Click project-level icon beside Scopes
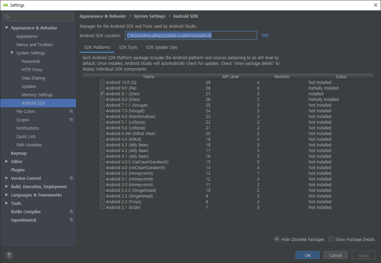The image size is (381, 263). [71, 120]
